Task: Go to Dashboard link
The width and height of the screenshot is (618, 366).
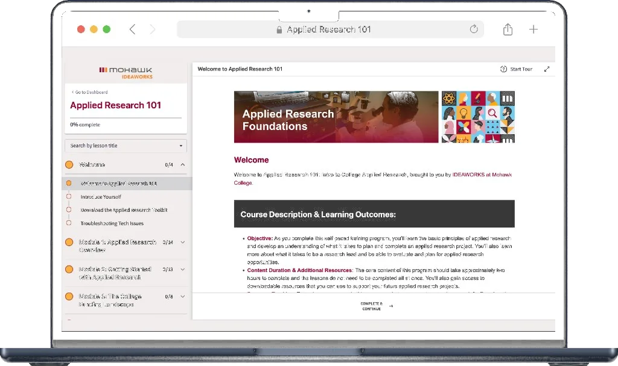Action: pyautogui.click(x=89, y=92)
